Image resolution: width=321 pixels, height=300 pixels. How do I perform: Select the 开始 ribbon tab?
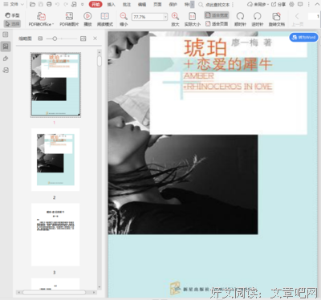(x=95, y=4)
